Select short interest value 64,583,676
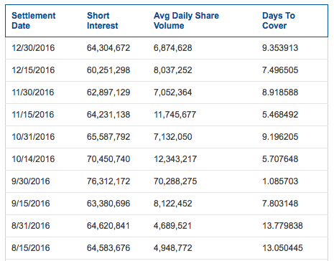 pos(108,248)
